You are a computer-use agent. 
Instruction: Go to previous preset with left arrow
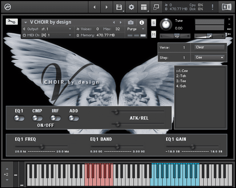95,7
